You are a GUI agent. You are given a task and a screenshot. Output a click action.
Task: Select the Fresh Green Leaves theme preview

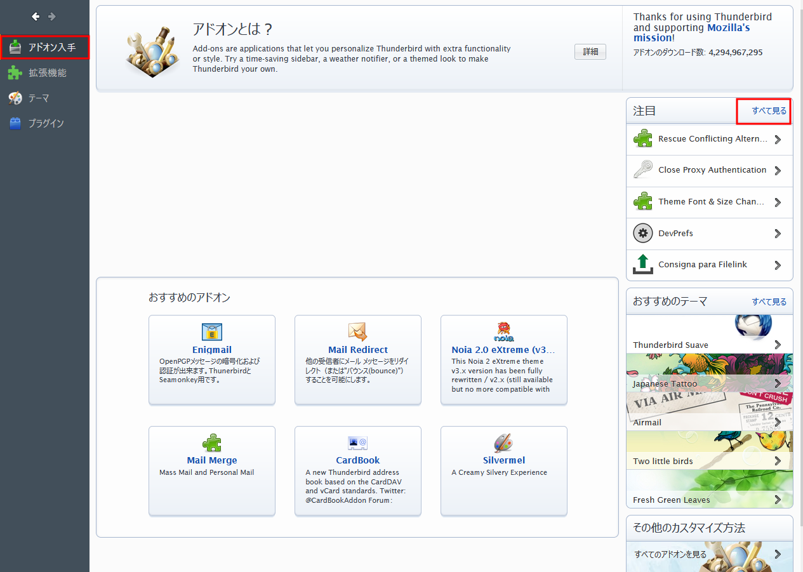[x=710, y=489]
